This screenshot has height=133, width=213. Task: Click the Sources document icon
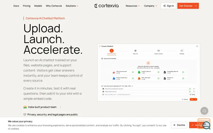[102, 59]
